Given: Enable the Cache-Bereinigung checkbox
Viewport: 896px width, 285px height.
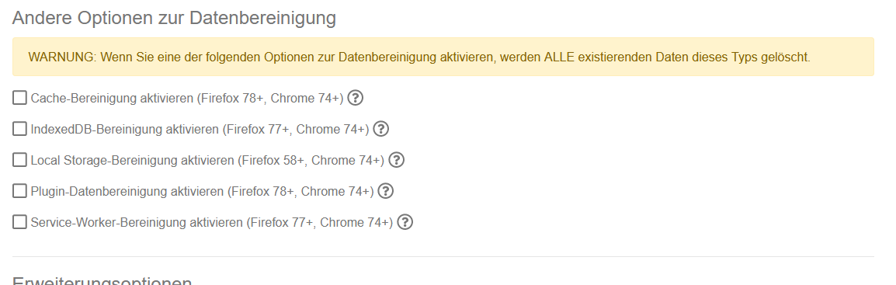Looking at the screenshot, I should tap(19, 99).
